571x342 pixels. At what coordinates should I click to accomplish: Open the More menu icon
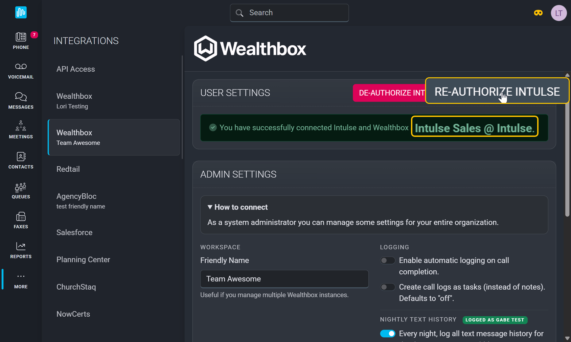[x=21, y=276]
